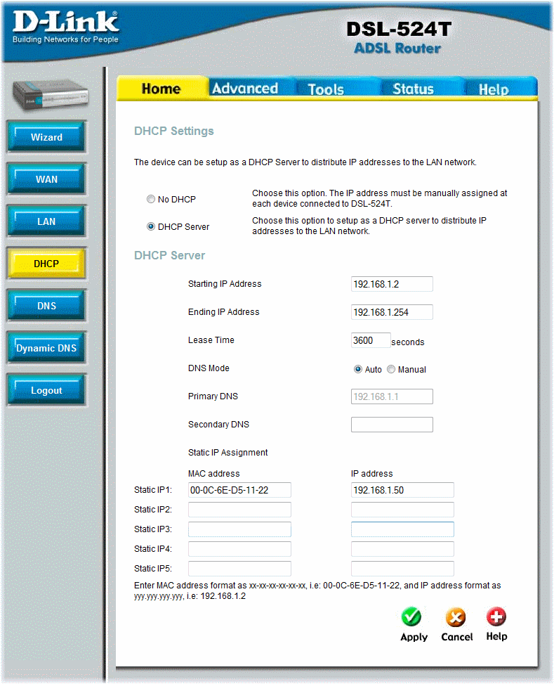The image size is (554, 684).
Task: Click the Starting IP Address field
Action: [392, 284]
